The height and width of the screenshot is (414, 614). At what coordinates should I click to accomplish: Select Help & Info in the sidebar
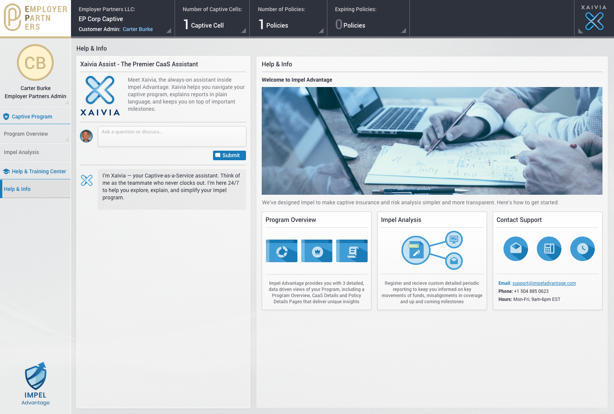[35, 189]
